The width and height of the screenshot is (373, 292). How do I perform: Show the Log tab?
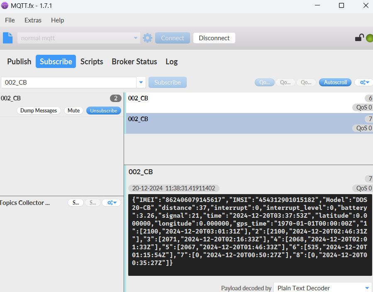[172, 61]
